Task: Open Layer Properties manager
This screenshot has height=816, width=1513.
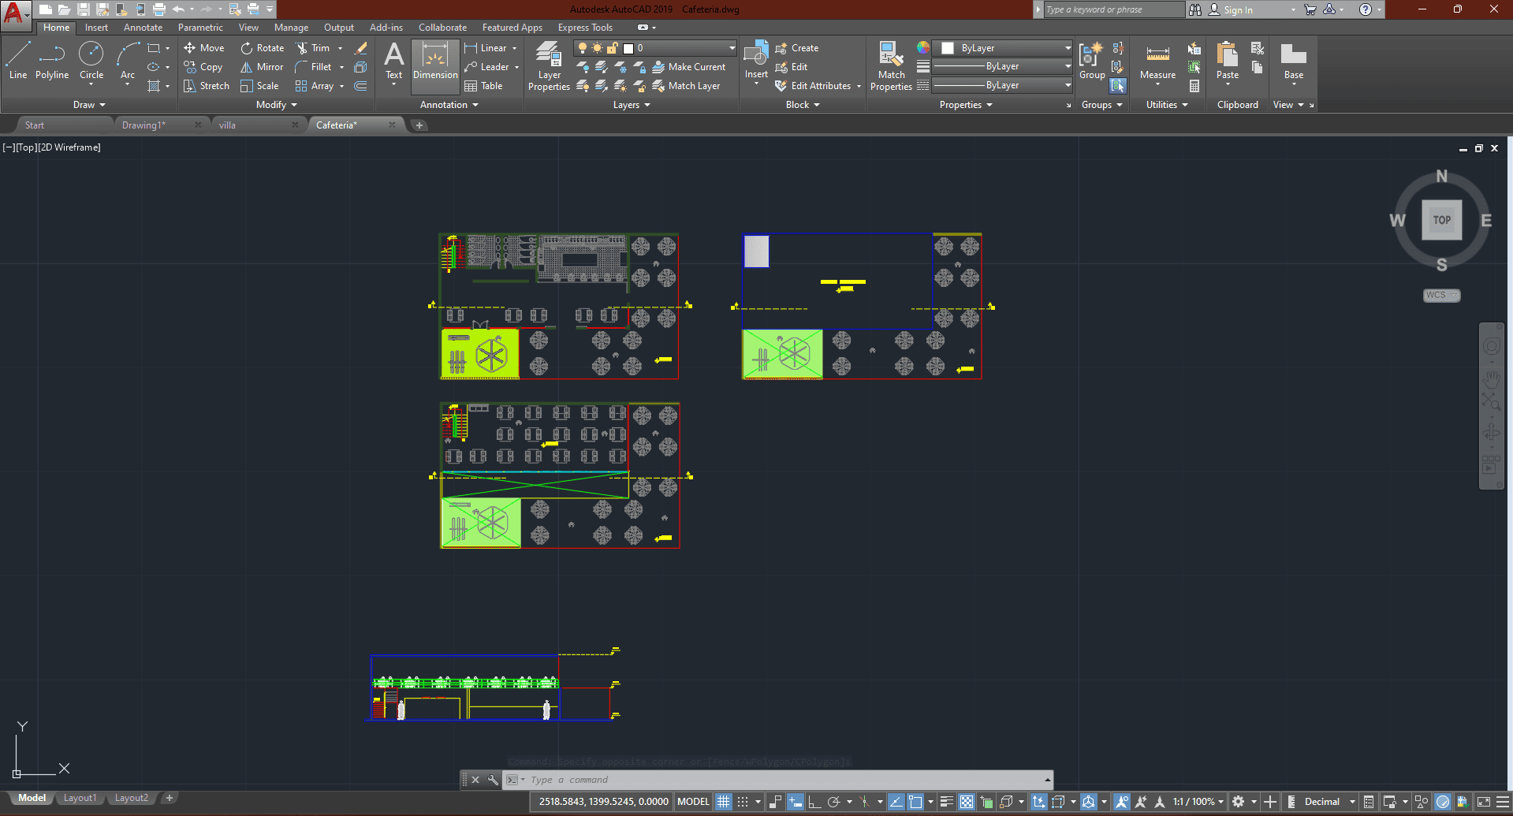Action: click(x=549, y=65)
